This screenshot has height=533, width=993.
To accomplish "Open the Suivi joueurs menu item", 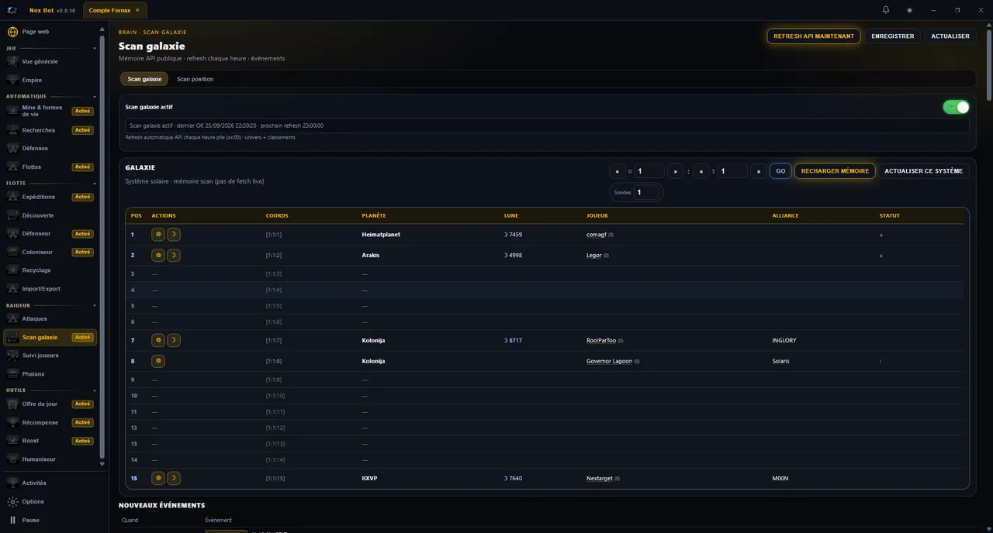I will [52, 356].
